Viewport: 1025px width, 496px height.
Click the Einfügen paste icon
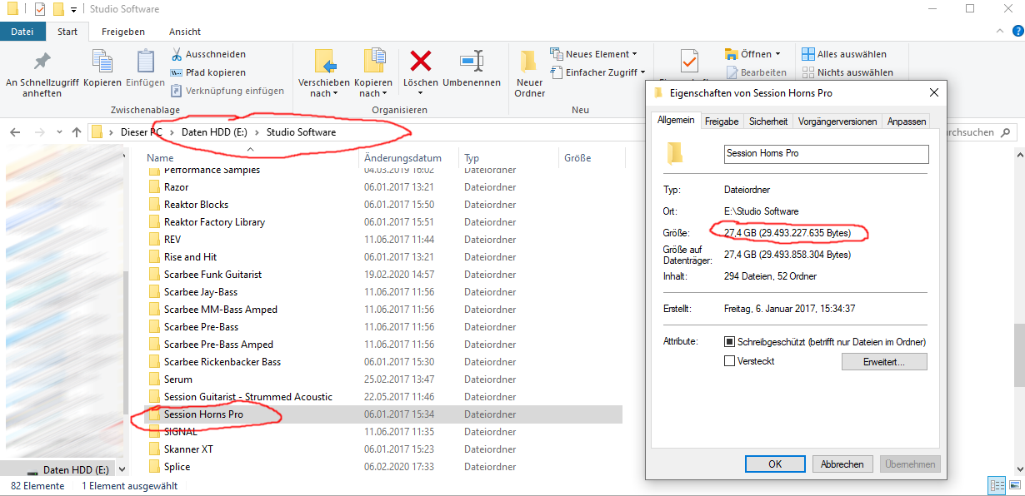pyautogui.click(x=146, y=69)
